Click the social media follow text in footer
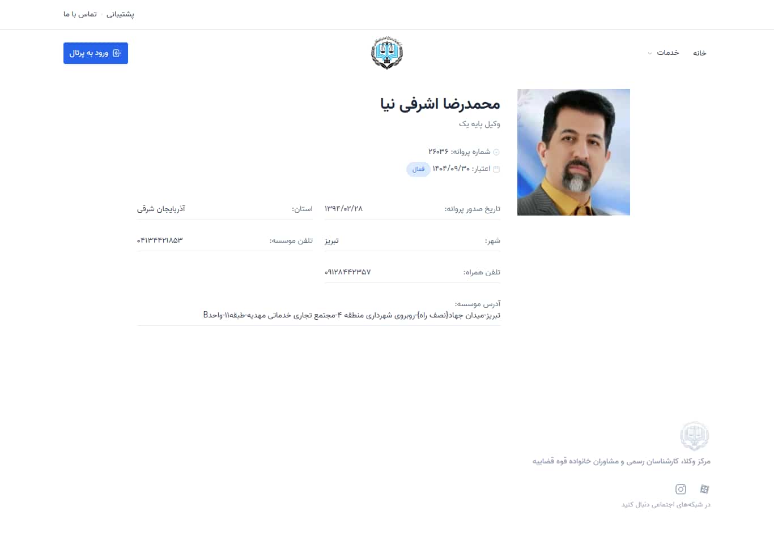Viewport: 774px width, 558px height. 666,504
